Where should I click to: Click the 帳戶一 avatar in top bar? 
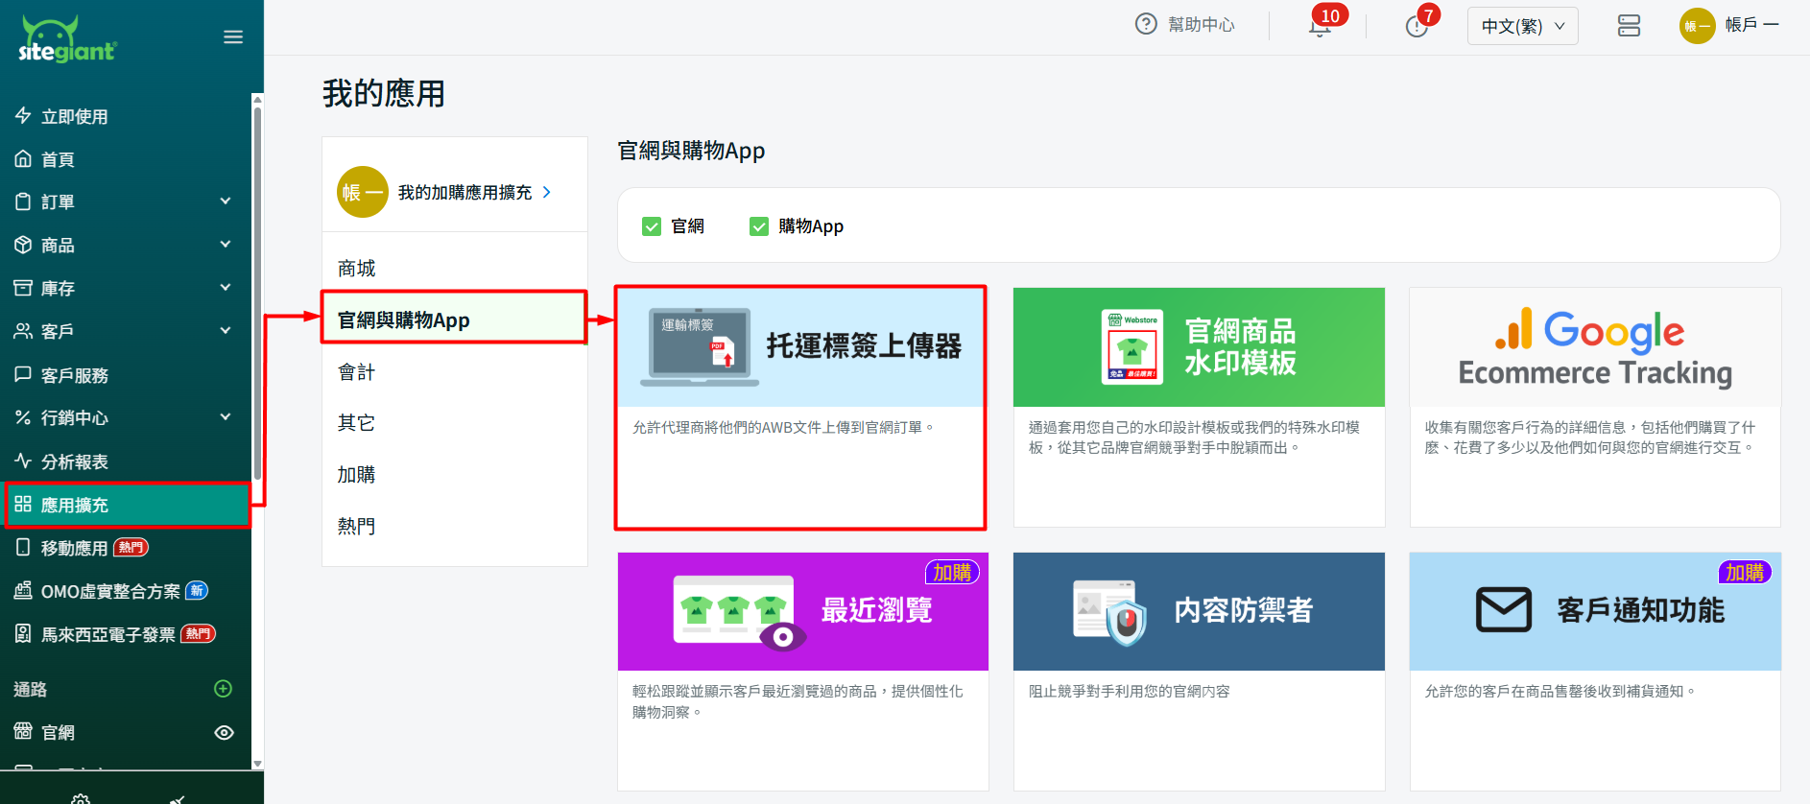point(1697,26)
